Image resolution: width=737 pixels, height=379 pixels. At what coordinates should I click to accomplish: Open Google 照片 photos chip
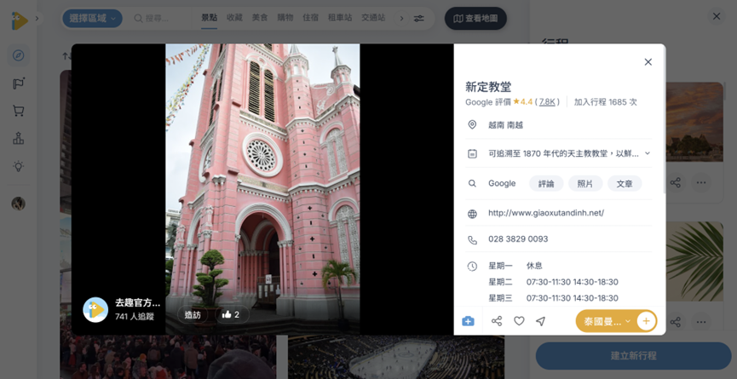pos(585,184)
